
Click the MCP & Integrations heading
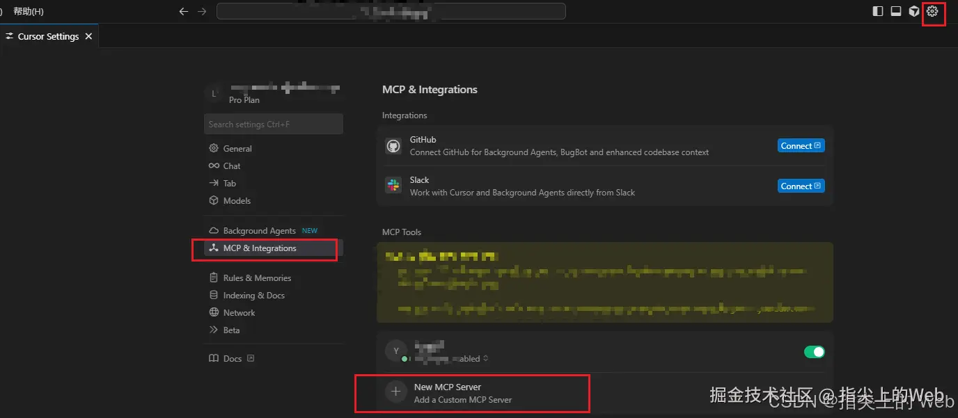coord(430,90)
